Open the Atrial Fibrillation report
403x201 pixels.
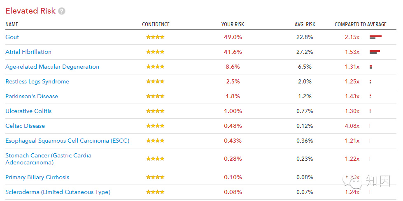(28, 52)
